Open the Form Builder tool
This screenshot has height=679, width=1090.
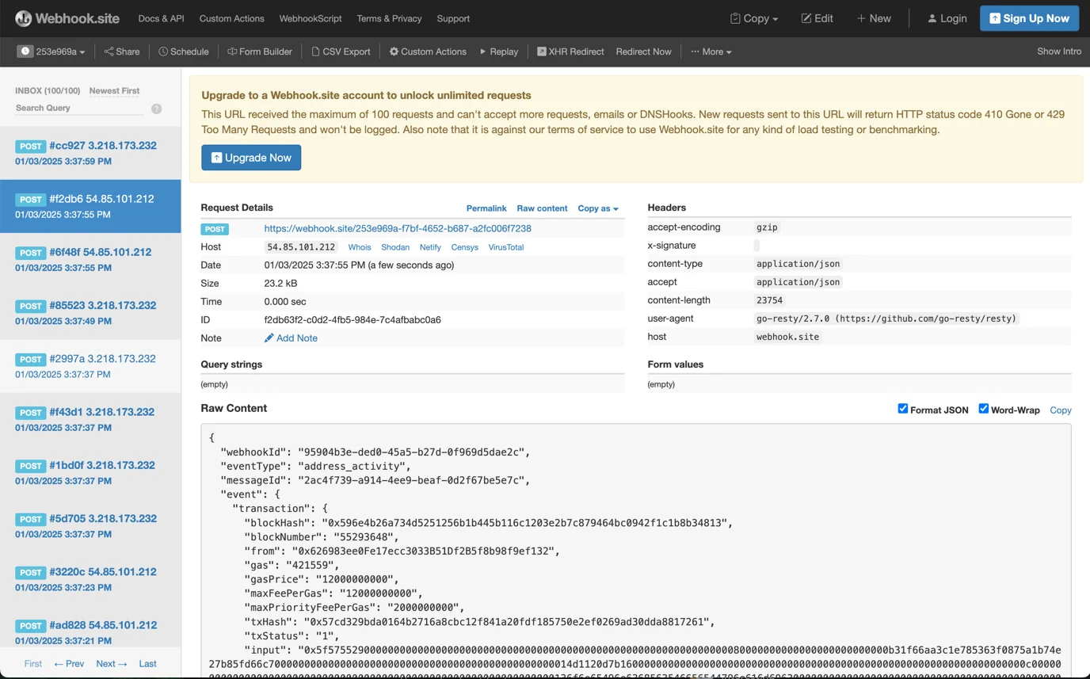point(260,51)
